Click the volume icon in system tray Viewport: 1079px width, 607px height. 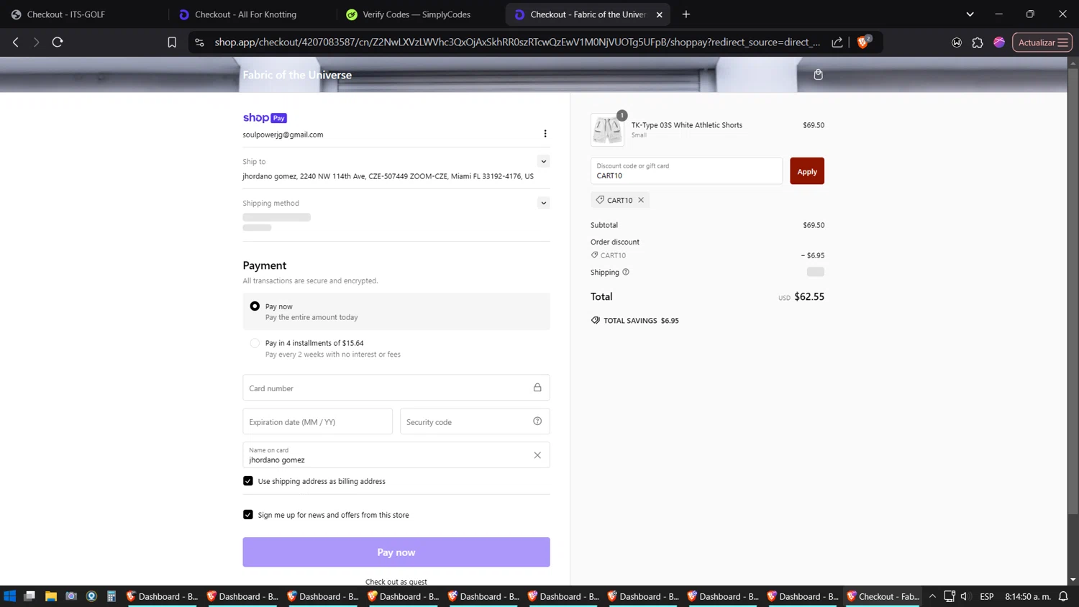(x=965, y=596)
